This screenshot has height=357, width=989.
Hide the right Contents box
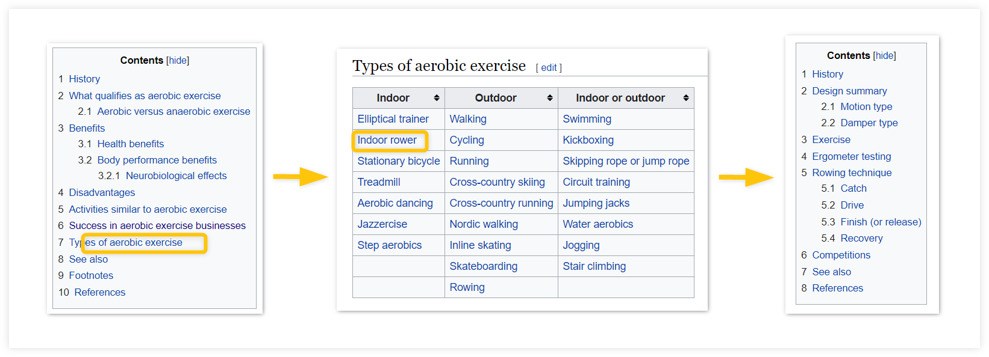[885, 55]
